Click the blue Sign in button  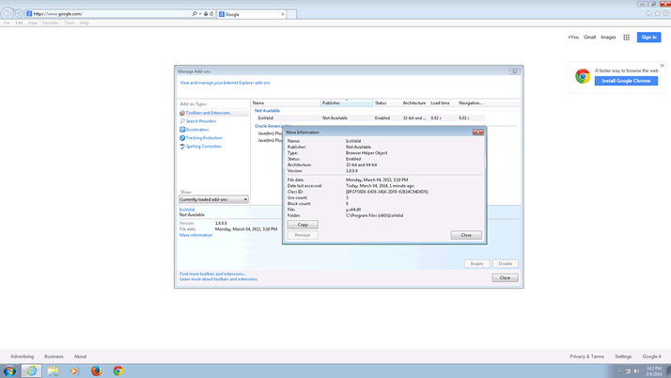pos(648,38)
